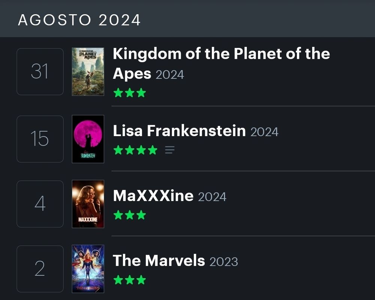The image size is (375, 300).
Task: Click the 2023 year next to The Marvels
Action: coord(224,262)
